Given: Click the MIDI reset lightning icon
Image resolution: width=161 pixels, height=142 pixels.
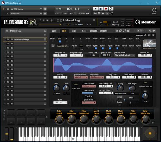Looking at the screenshot, I should [150, 31].
